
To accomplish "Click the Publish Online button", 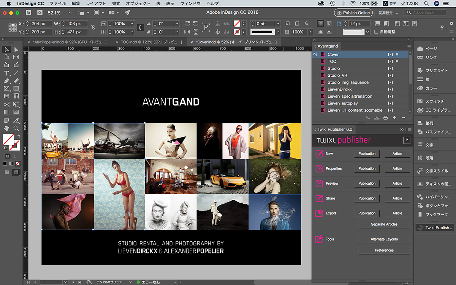I will click(x=353, y=13).
